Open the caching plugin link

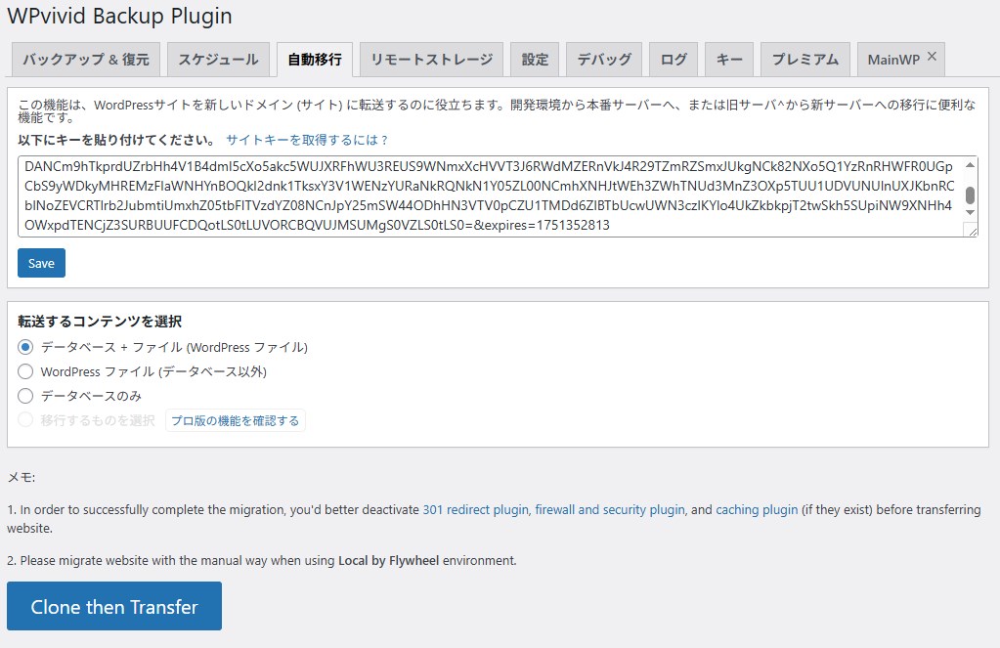[x=757, y=509]
